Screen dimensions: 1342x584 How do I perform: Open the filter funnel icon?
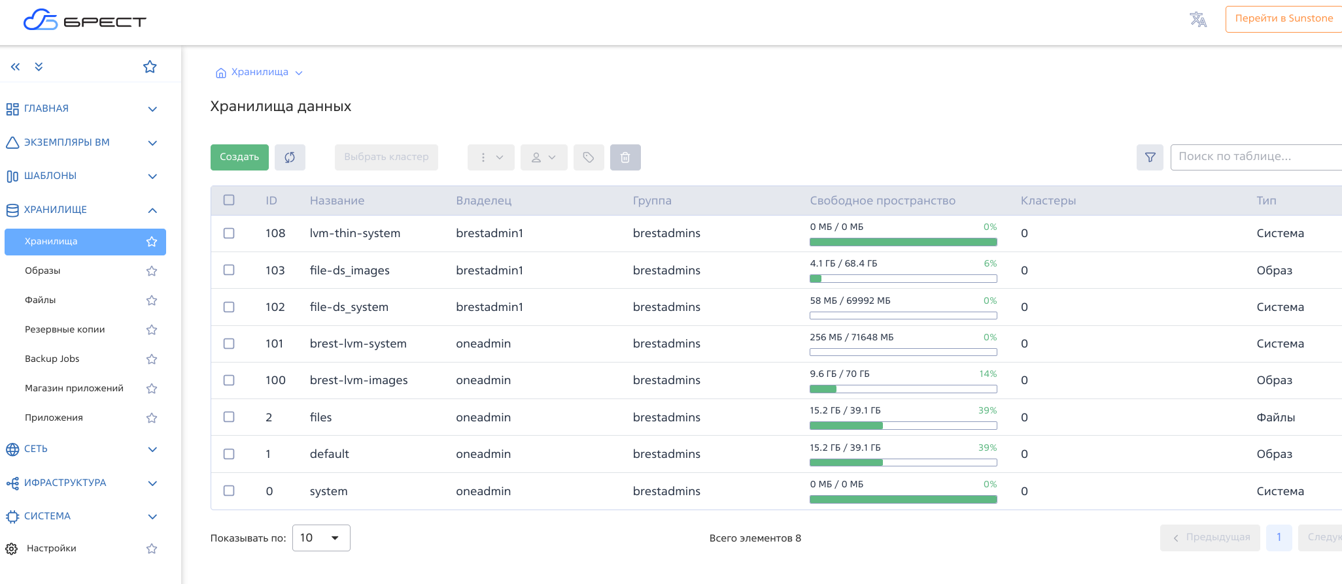(x=1150, y=157)
